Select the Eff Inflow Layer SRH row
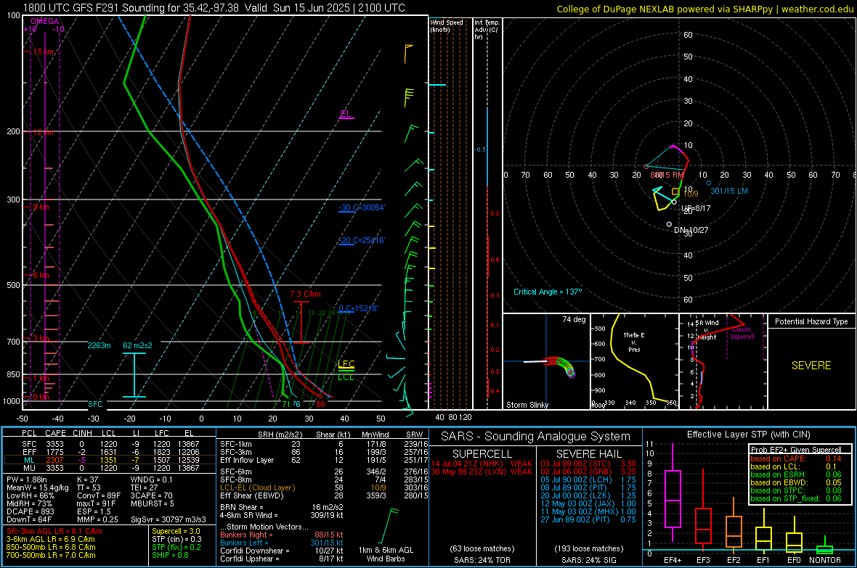 coord(323,461)
